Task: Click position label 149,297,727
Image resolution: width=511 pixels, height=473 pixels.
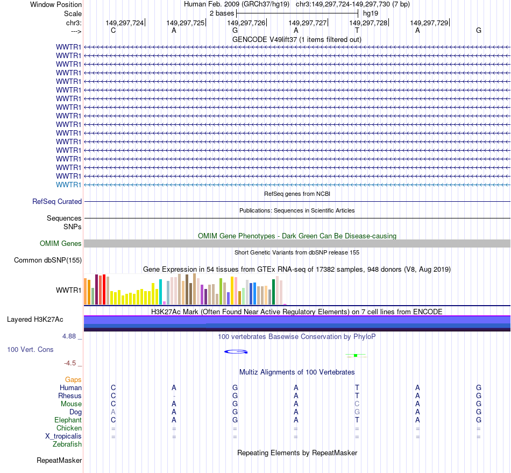Action: pyautogui.click(x=307, y=23)
